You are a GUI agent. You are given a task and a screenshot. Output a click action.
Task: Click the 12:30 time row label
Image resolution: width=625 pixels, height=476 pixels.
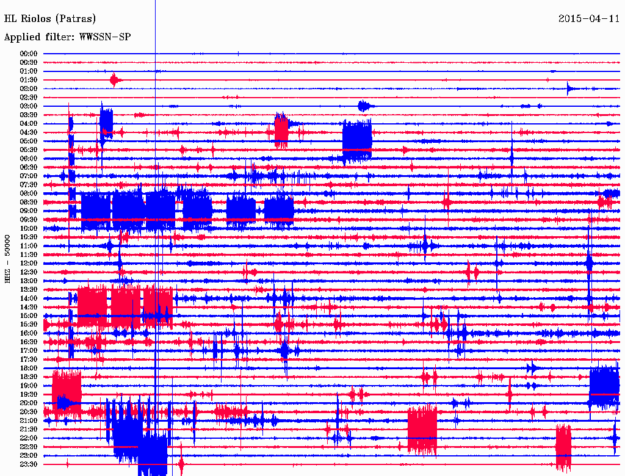point(29,272)
